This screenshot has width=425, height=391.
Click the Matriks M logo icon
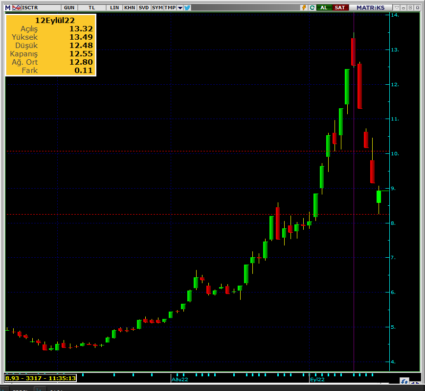8,8
